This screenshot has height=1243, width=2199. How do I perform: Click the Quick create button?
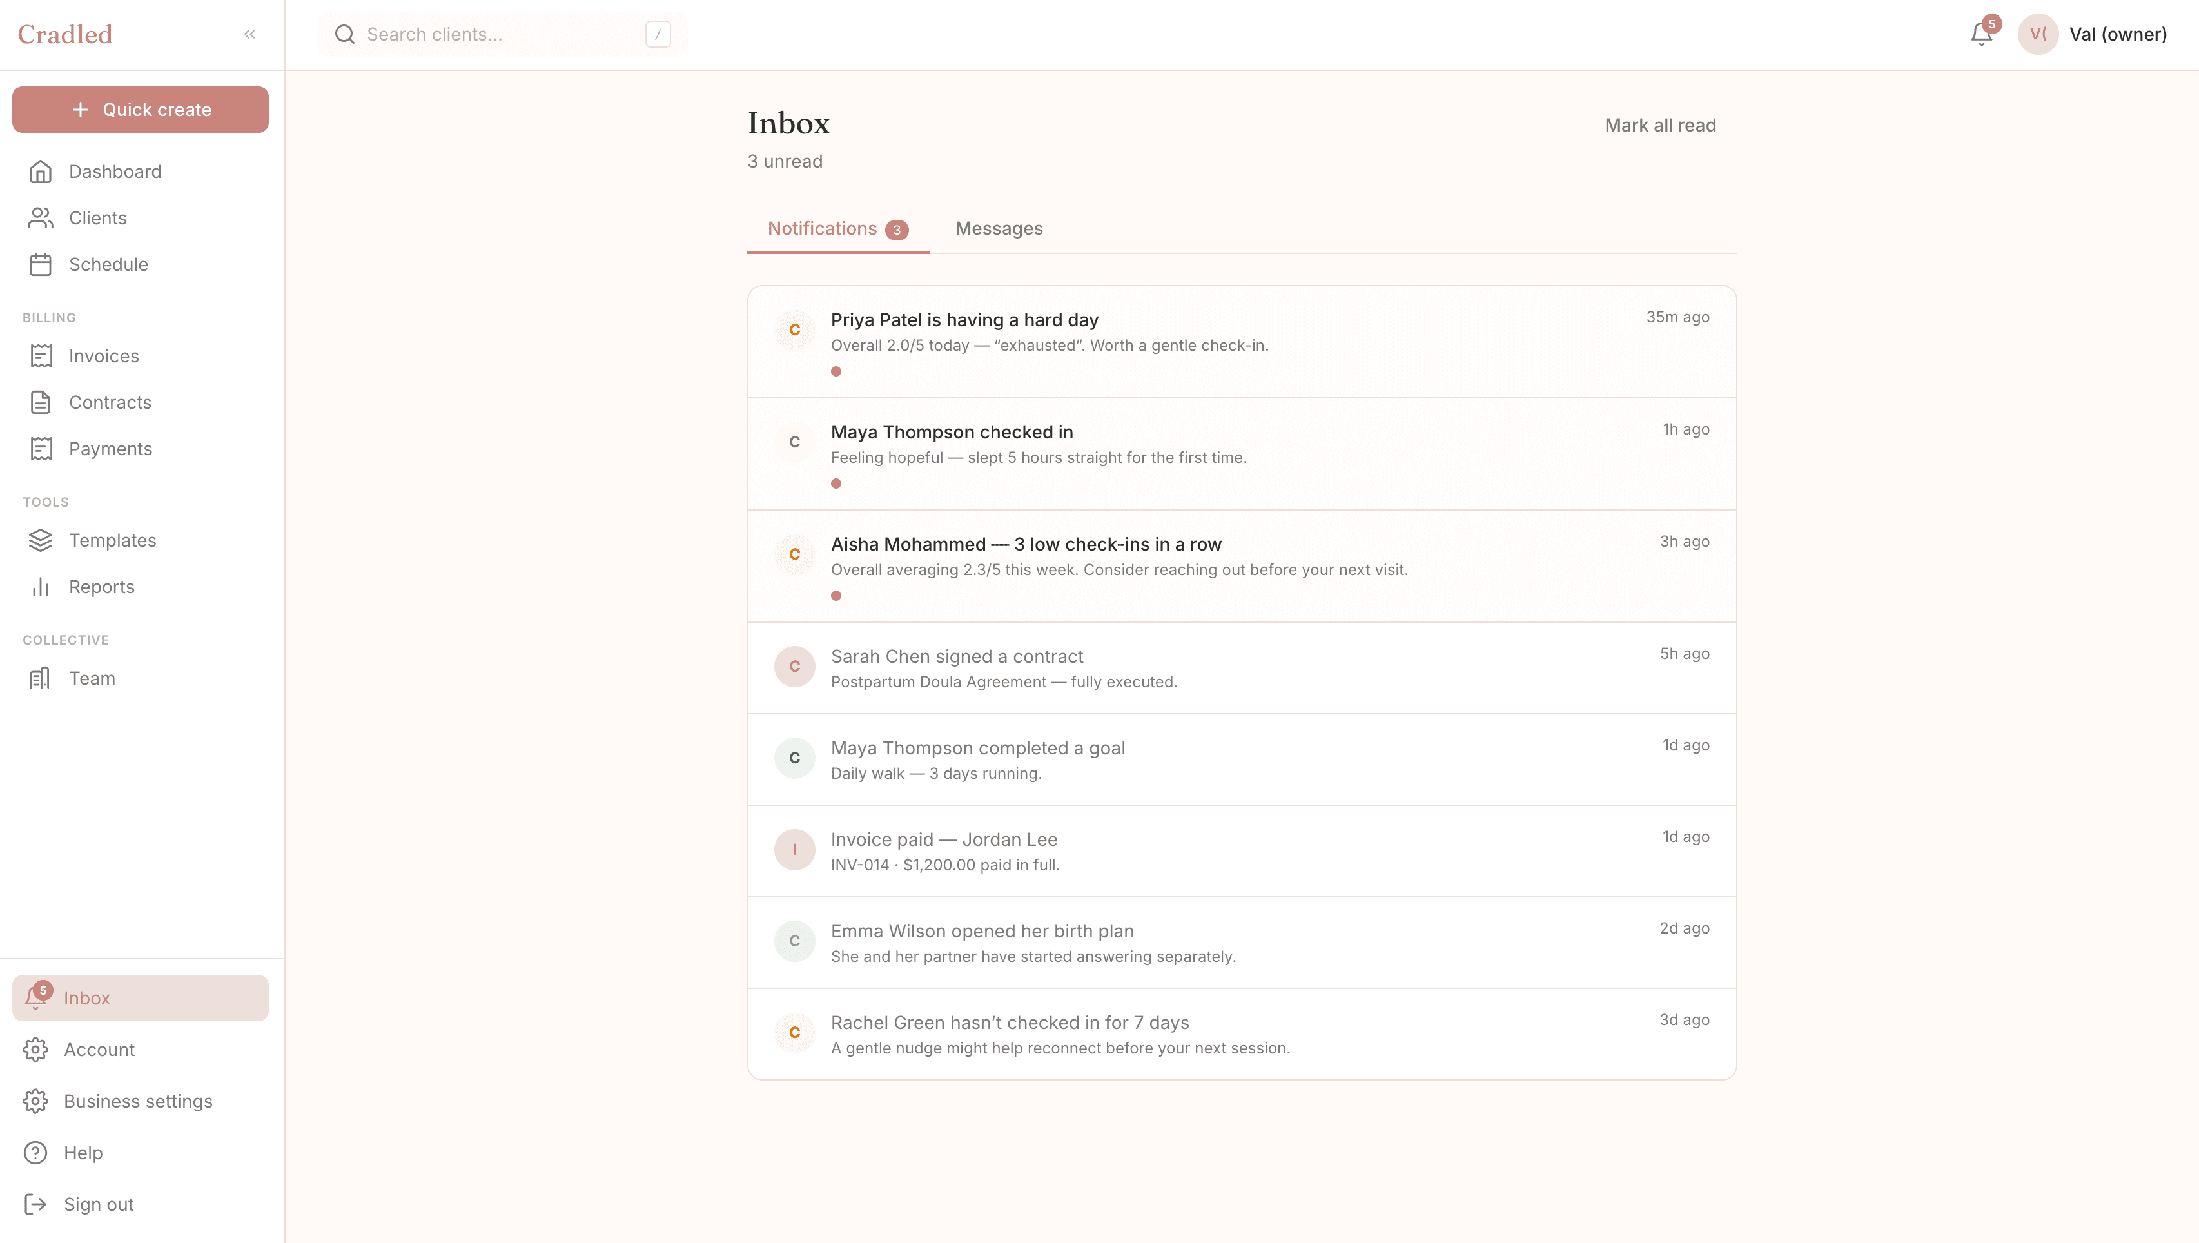(140, 109)
